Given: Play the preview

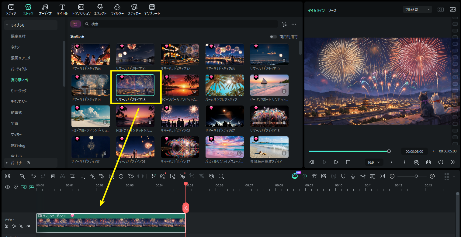Looking at the screenshot, I should point(336,162).
